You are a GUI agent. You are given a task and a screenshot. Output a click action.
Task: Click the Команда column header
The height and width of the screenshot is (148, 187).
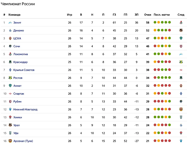(x=14, y=15)
